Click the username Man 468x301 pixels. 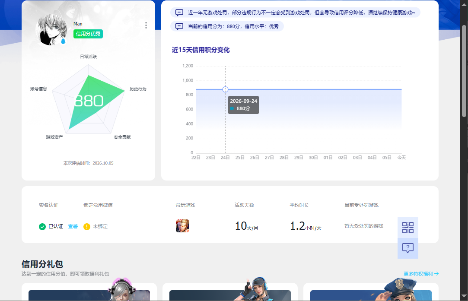click(78, 24)
